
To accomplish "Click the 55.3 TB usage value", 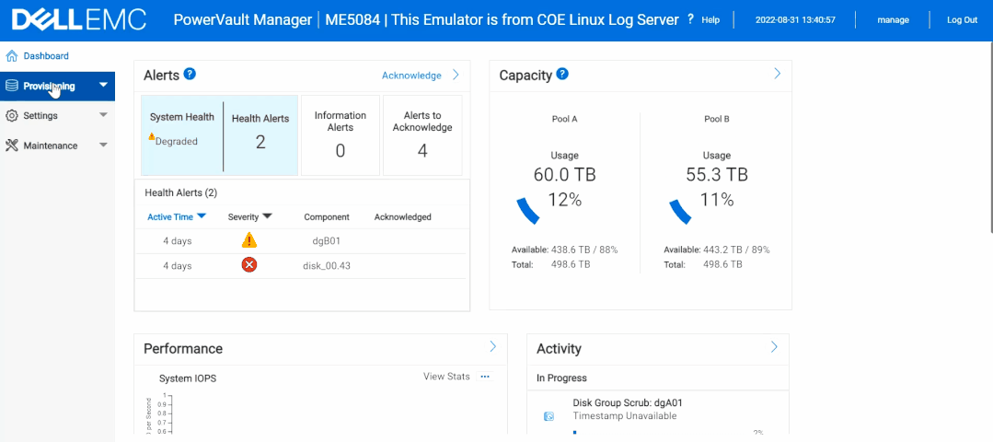I will pos(717,175).
